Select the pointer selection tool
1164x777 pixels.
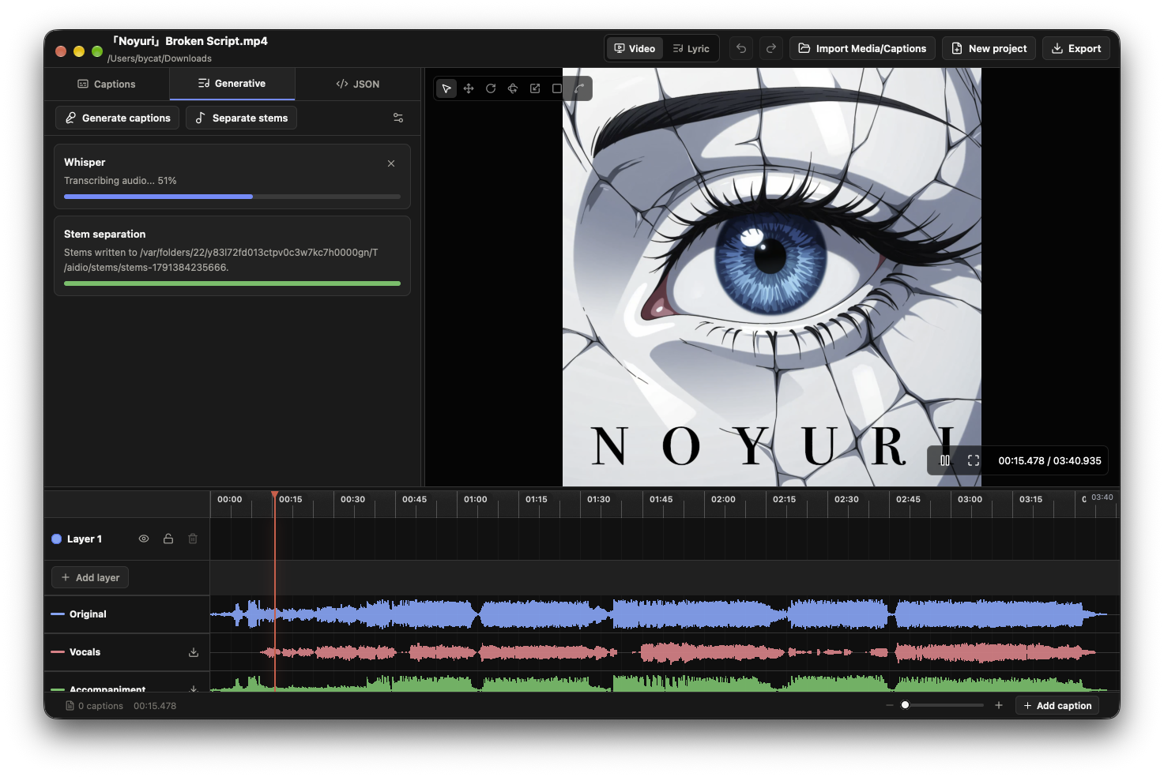(446, 88)
